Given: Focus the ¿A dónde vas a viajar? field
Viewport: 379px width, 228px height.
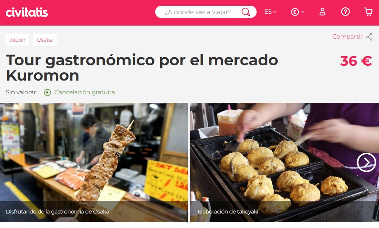Looking at the screenshot, I should tap(198, 12).
